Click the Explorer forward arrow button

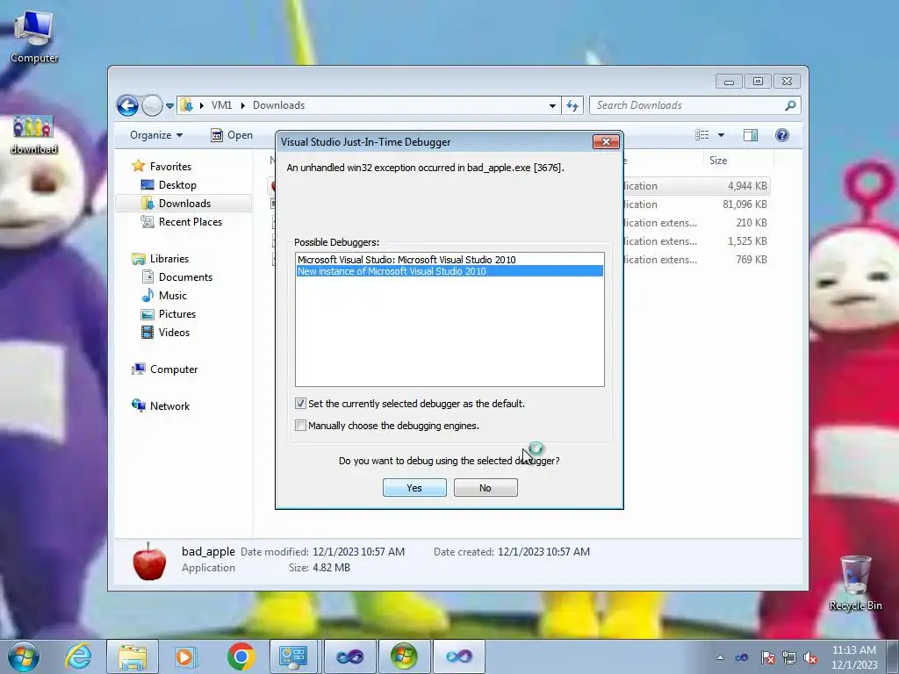pyautogui.click(x=152, y=105)
